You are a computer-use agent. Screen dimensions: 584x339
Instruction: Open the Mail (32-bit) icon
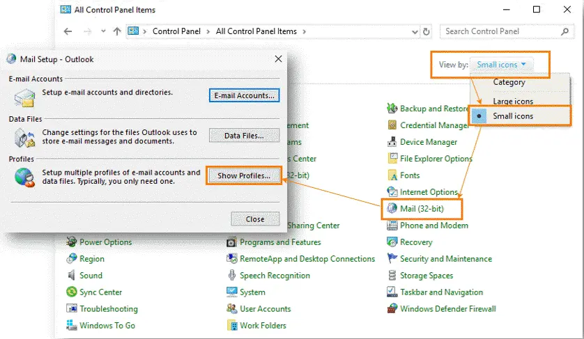click(x=392, y=209)
